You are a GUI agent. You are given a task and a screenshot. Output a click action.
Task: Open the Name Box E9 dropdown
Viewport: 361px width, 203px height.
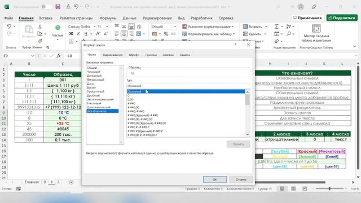pos(33,56)
